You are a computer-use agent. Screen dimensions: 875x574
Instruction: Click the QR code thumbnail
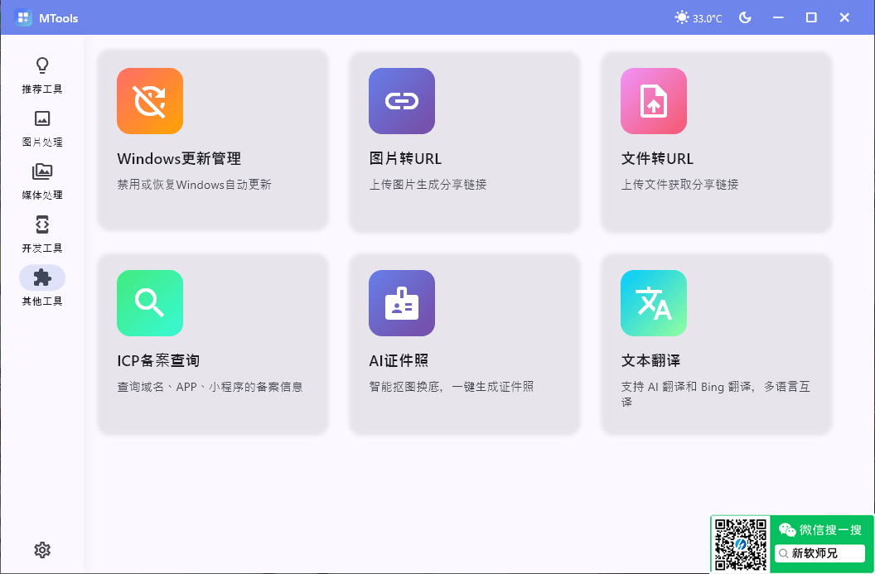coord(740,543)
